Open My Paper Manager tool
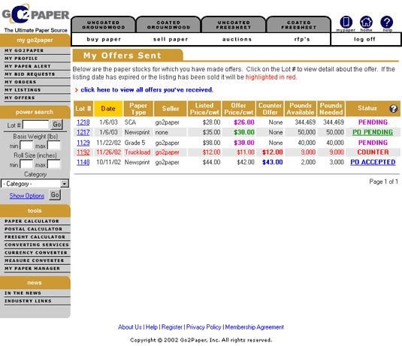402x346 pixels. pos(32,269)
